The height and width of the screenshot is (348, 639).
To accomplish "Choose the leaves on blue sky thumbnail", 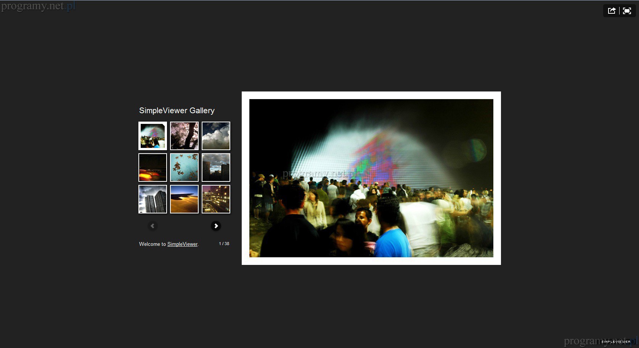I will coord(184,168).
